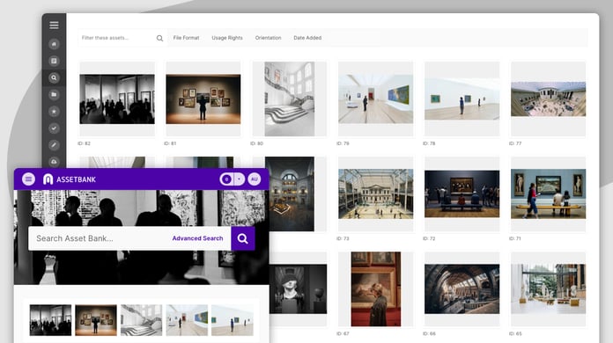This screenshot has height=343, width=613.
Task: Click the ID: 79 caption
Action: tap(343, 143)
